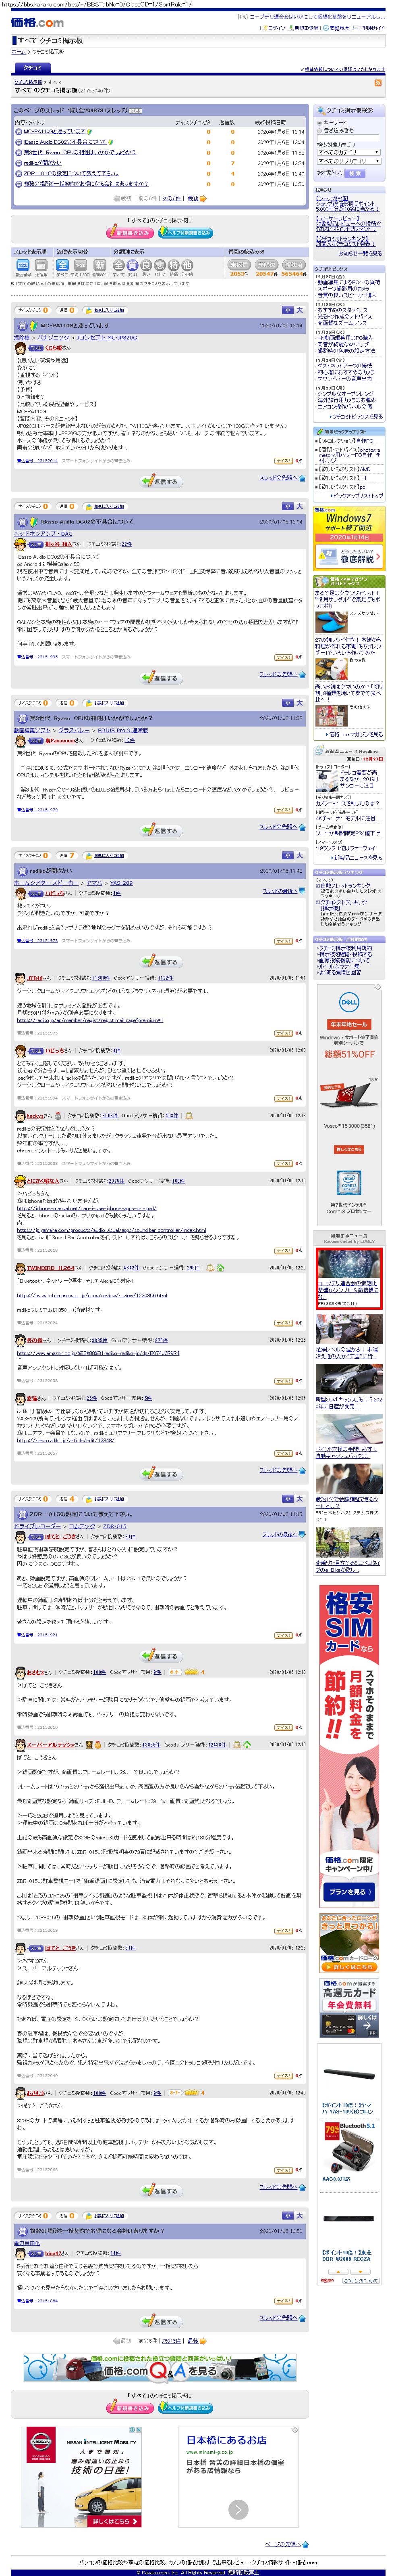Image resolution: width=396 pixels, height=2576 pixels.
Task: Open thread 'MC-PA110Gと迷っています' from list
Action: coord(54,131)
